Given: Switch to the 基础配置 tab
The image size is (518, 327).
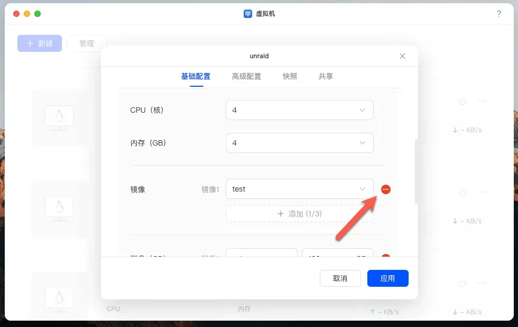Looking at the screenshot, I should tap(196, 76).
